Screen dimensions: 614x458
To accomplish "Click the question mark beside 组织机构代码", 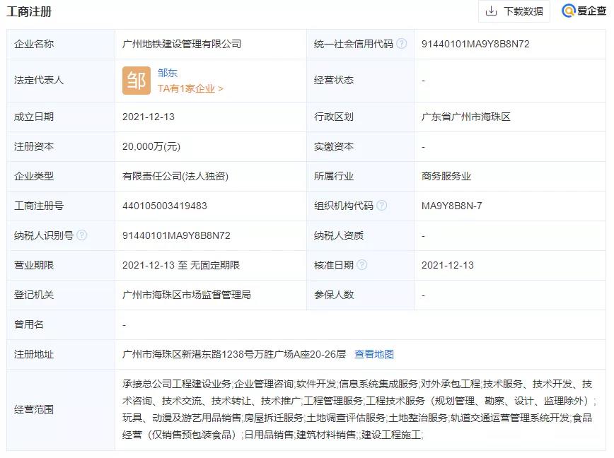I will pos(381,206).
